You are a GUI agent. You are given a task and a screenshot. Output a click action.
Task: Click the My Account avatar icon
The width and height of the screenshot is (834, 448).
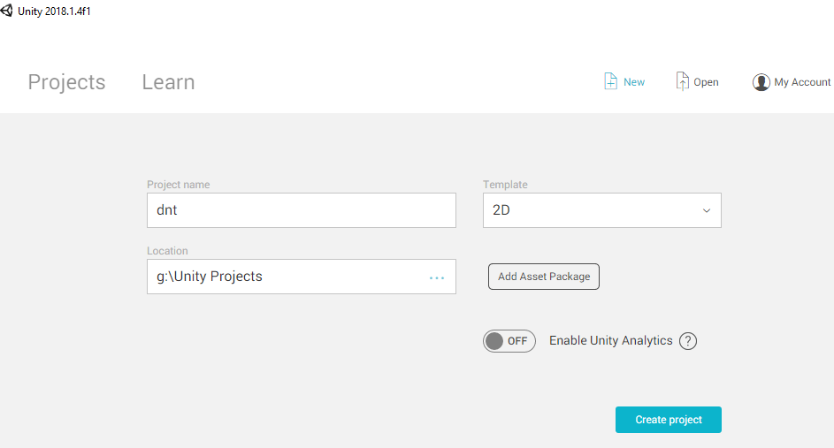(761, 82)
